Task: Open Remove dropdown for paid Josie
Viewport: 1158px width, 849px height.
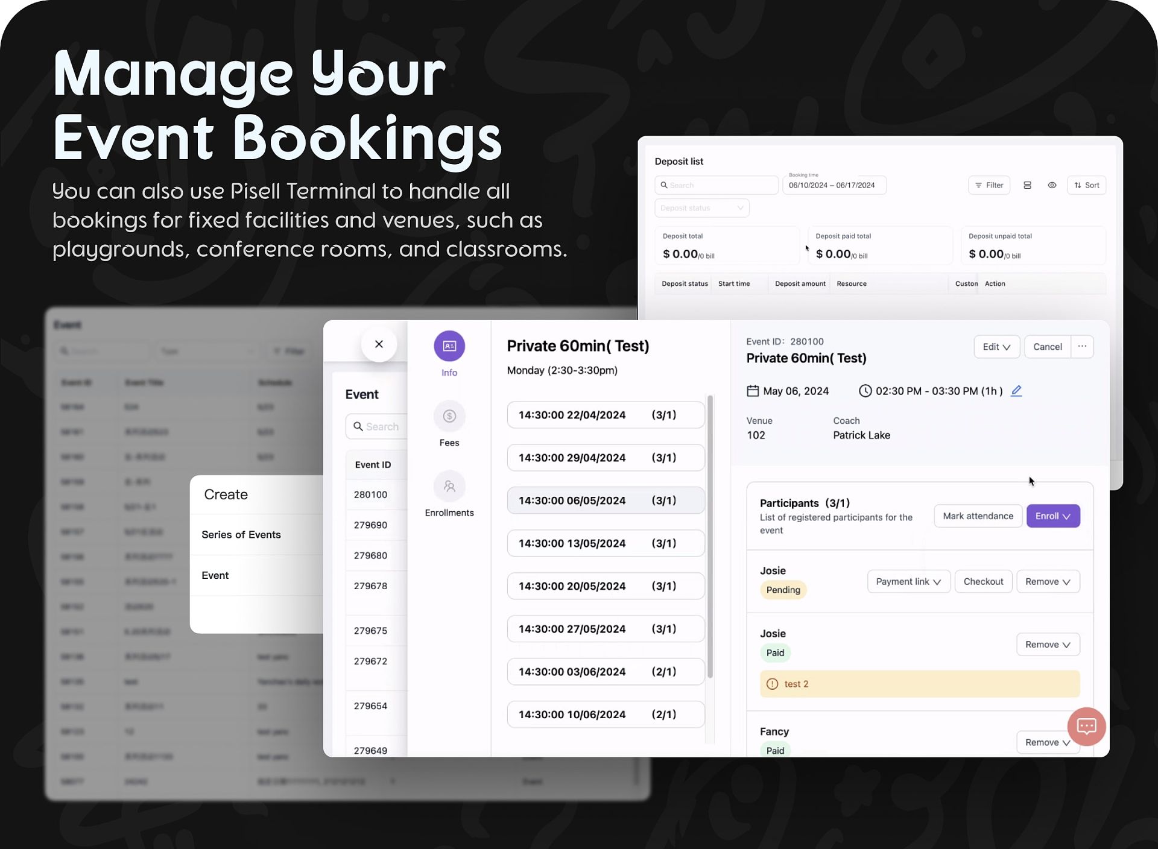Action: (x=1048, y=645)
